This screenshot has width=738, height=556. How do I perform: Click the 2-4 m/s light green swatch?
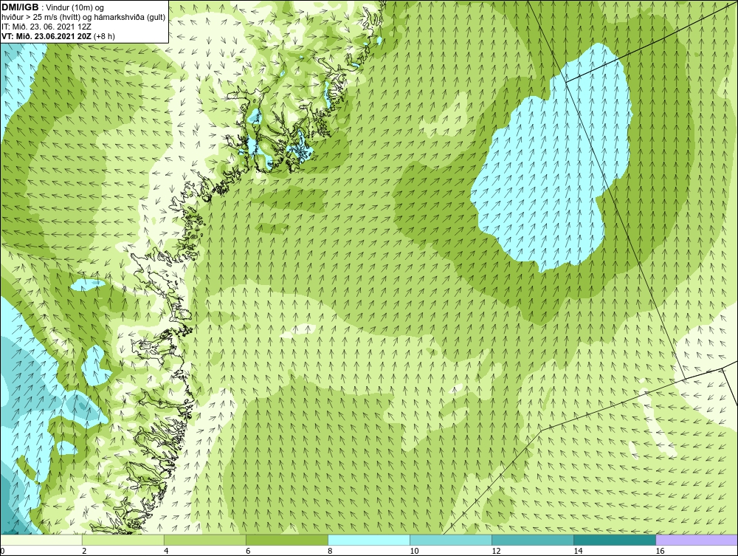(x=123, y=540)
